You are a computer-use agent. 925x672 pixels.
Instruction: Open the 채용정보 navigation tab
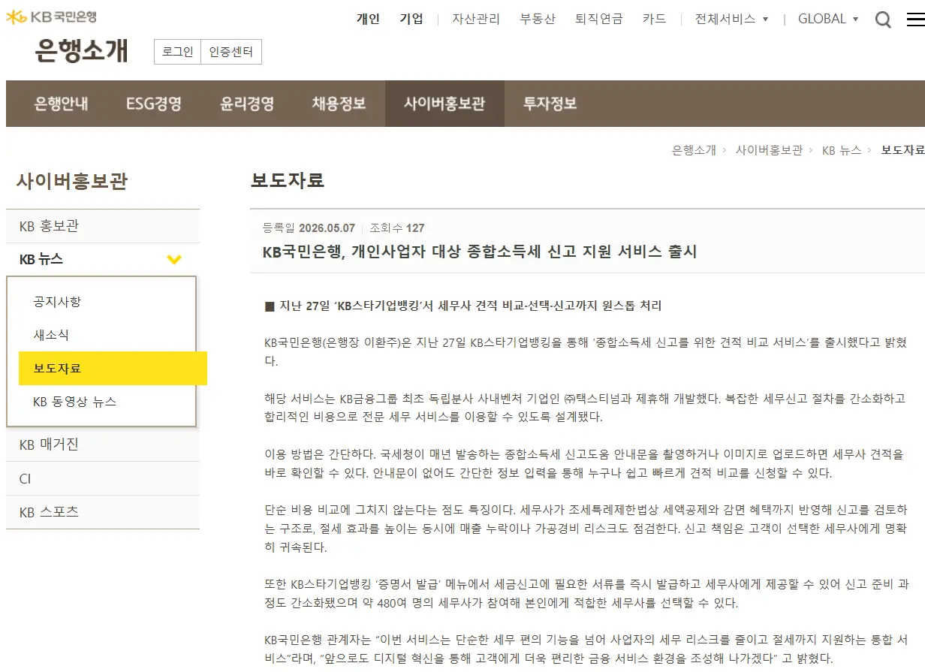pyautogui.click(x=339, y=104)
